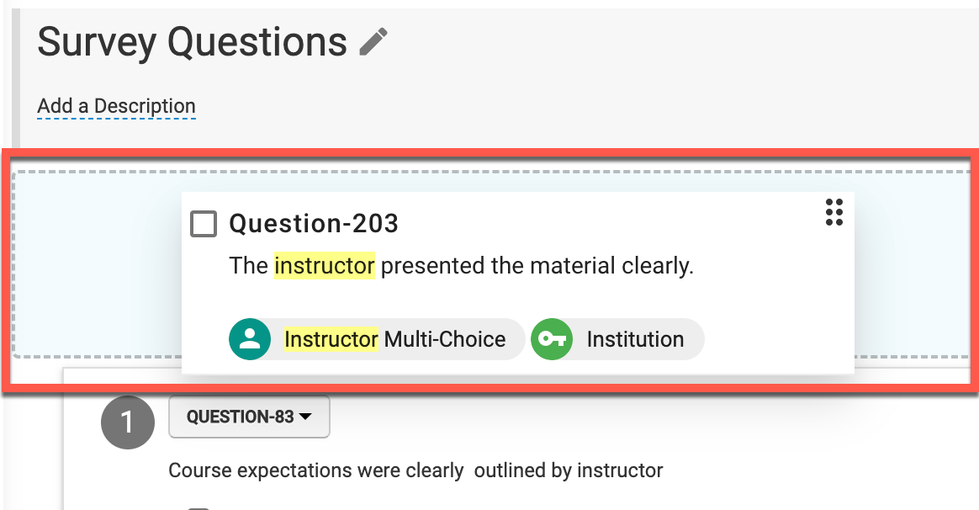Click the Question-203 card title

click(314, 224)
